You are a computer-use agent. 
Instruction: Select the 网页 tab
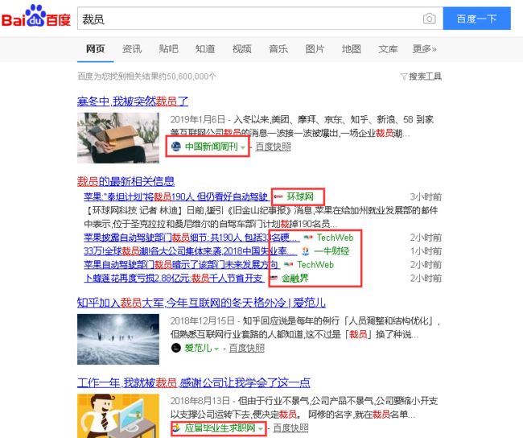[x=96, y=49]
